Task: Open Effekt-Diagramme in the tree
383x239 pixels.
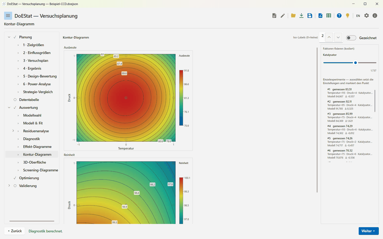Action: [x=37, y=147]
